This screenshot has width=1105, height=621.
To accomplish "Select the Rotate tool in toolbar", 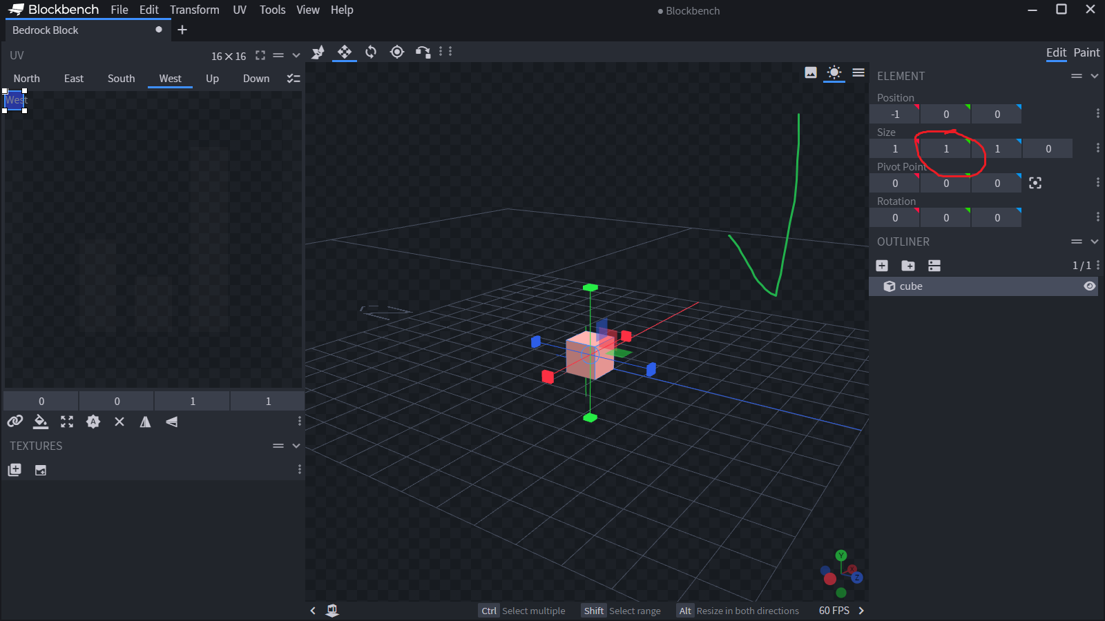I will 371,52.
